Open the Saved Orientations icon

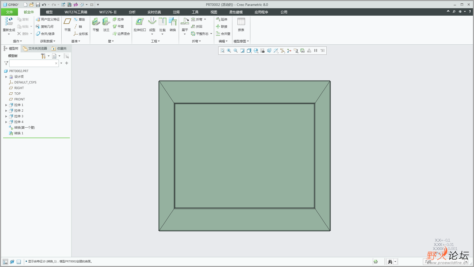tap(256, 51)
